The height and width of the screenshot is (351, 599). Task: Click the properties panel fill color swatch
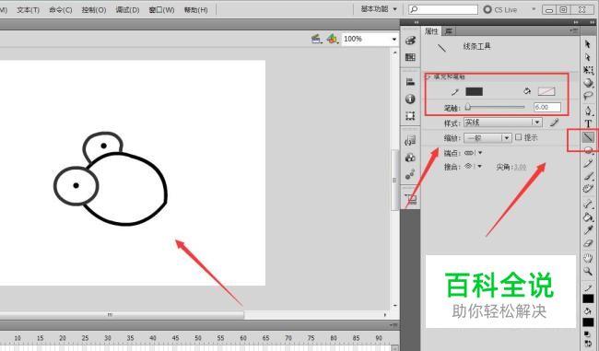click(546, 91)
